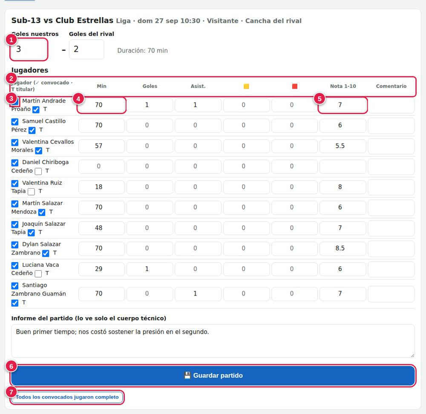Toggle titular checkbox for Dylan Salazar Zambrano
This screenshot has width=426, height=414.
pyautogui.click(x=46, y=253)
